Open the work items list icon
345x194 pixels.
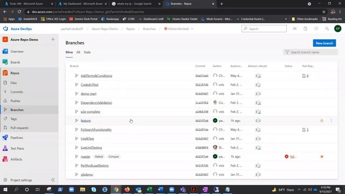point(294,29)
